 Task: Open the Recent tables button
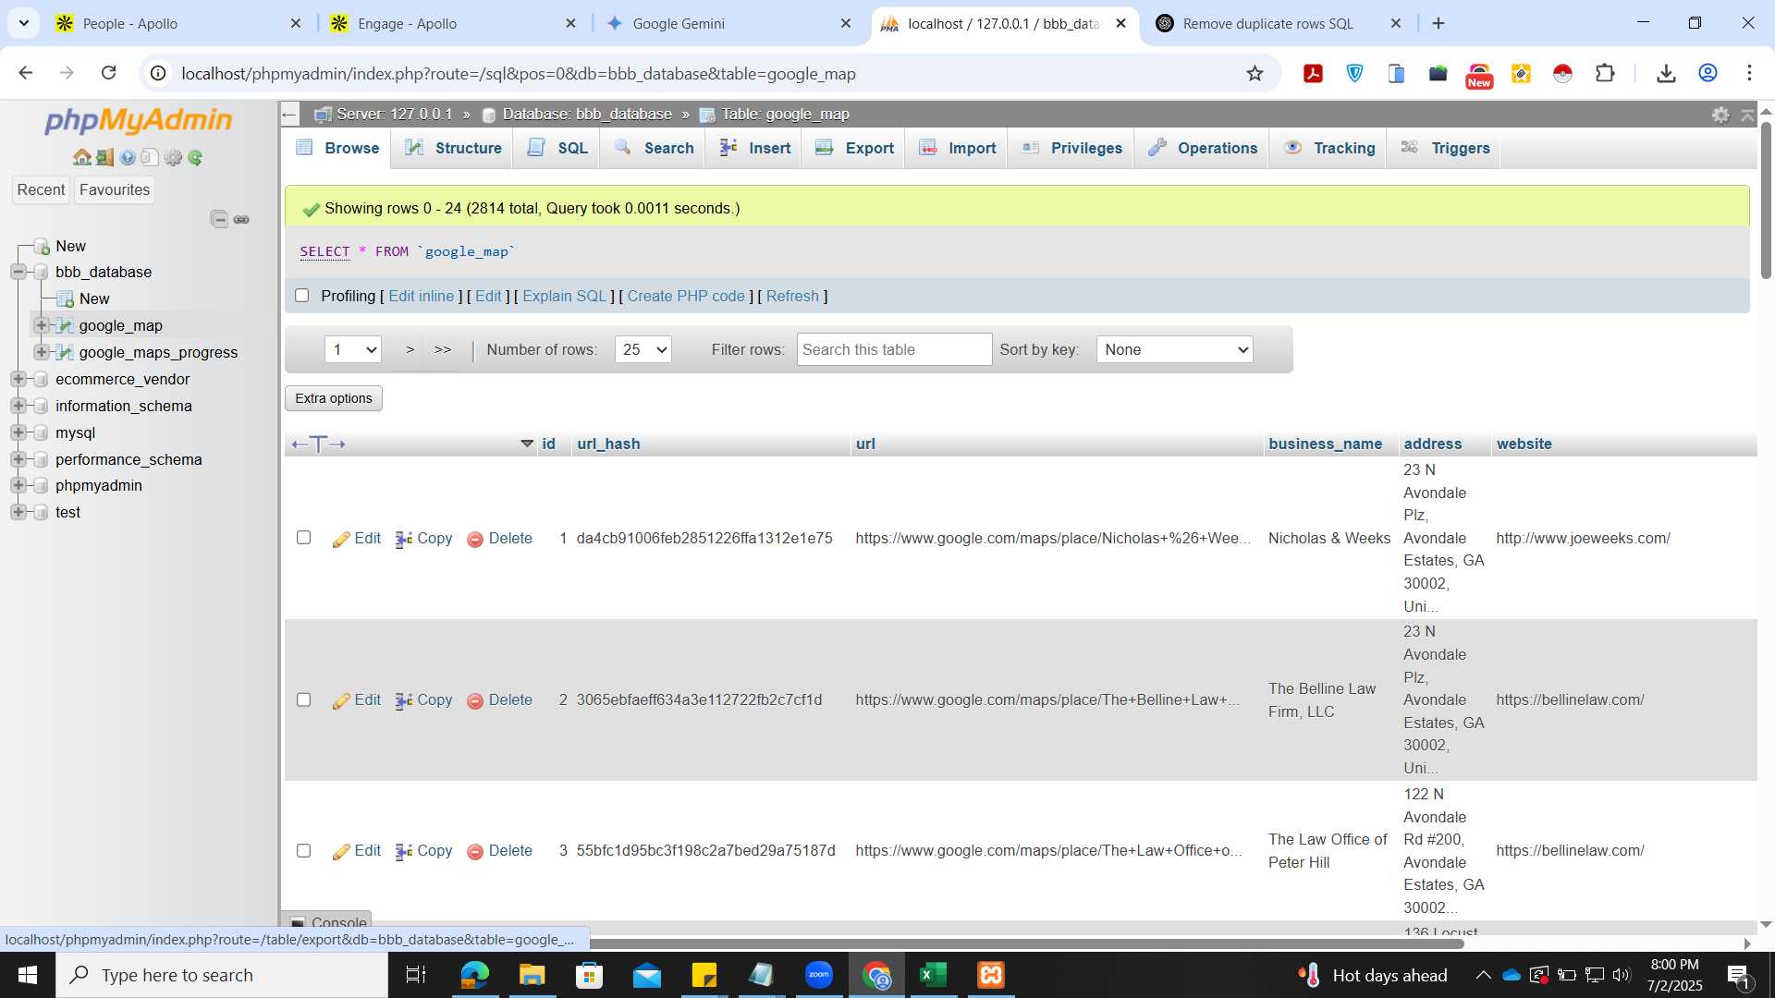(x=41, y=189)
